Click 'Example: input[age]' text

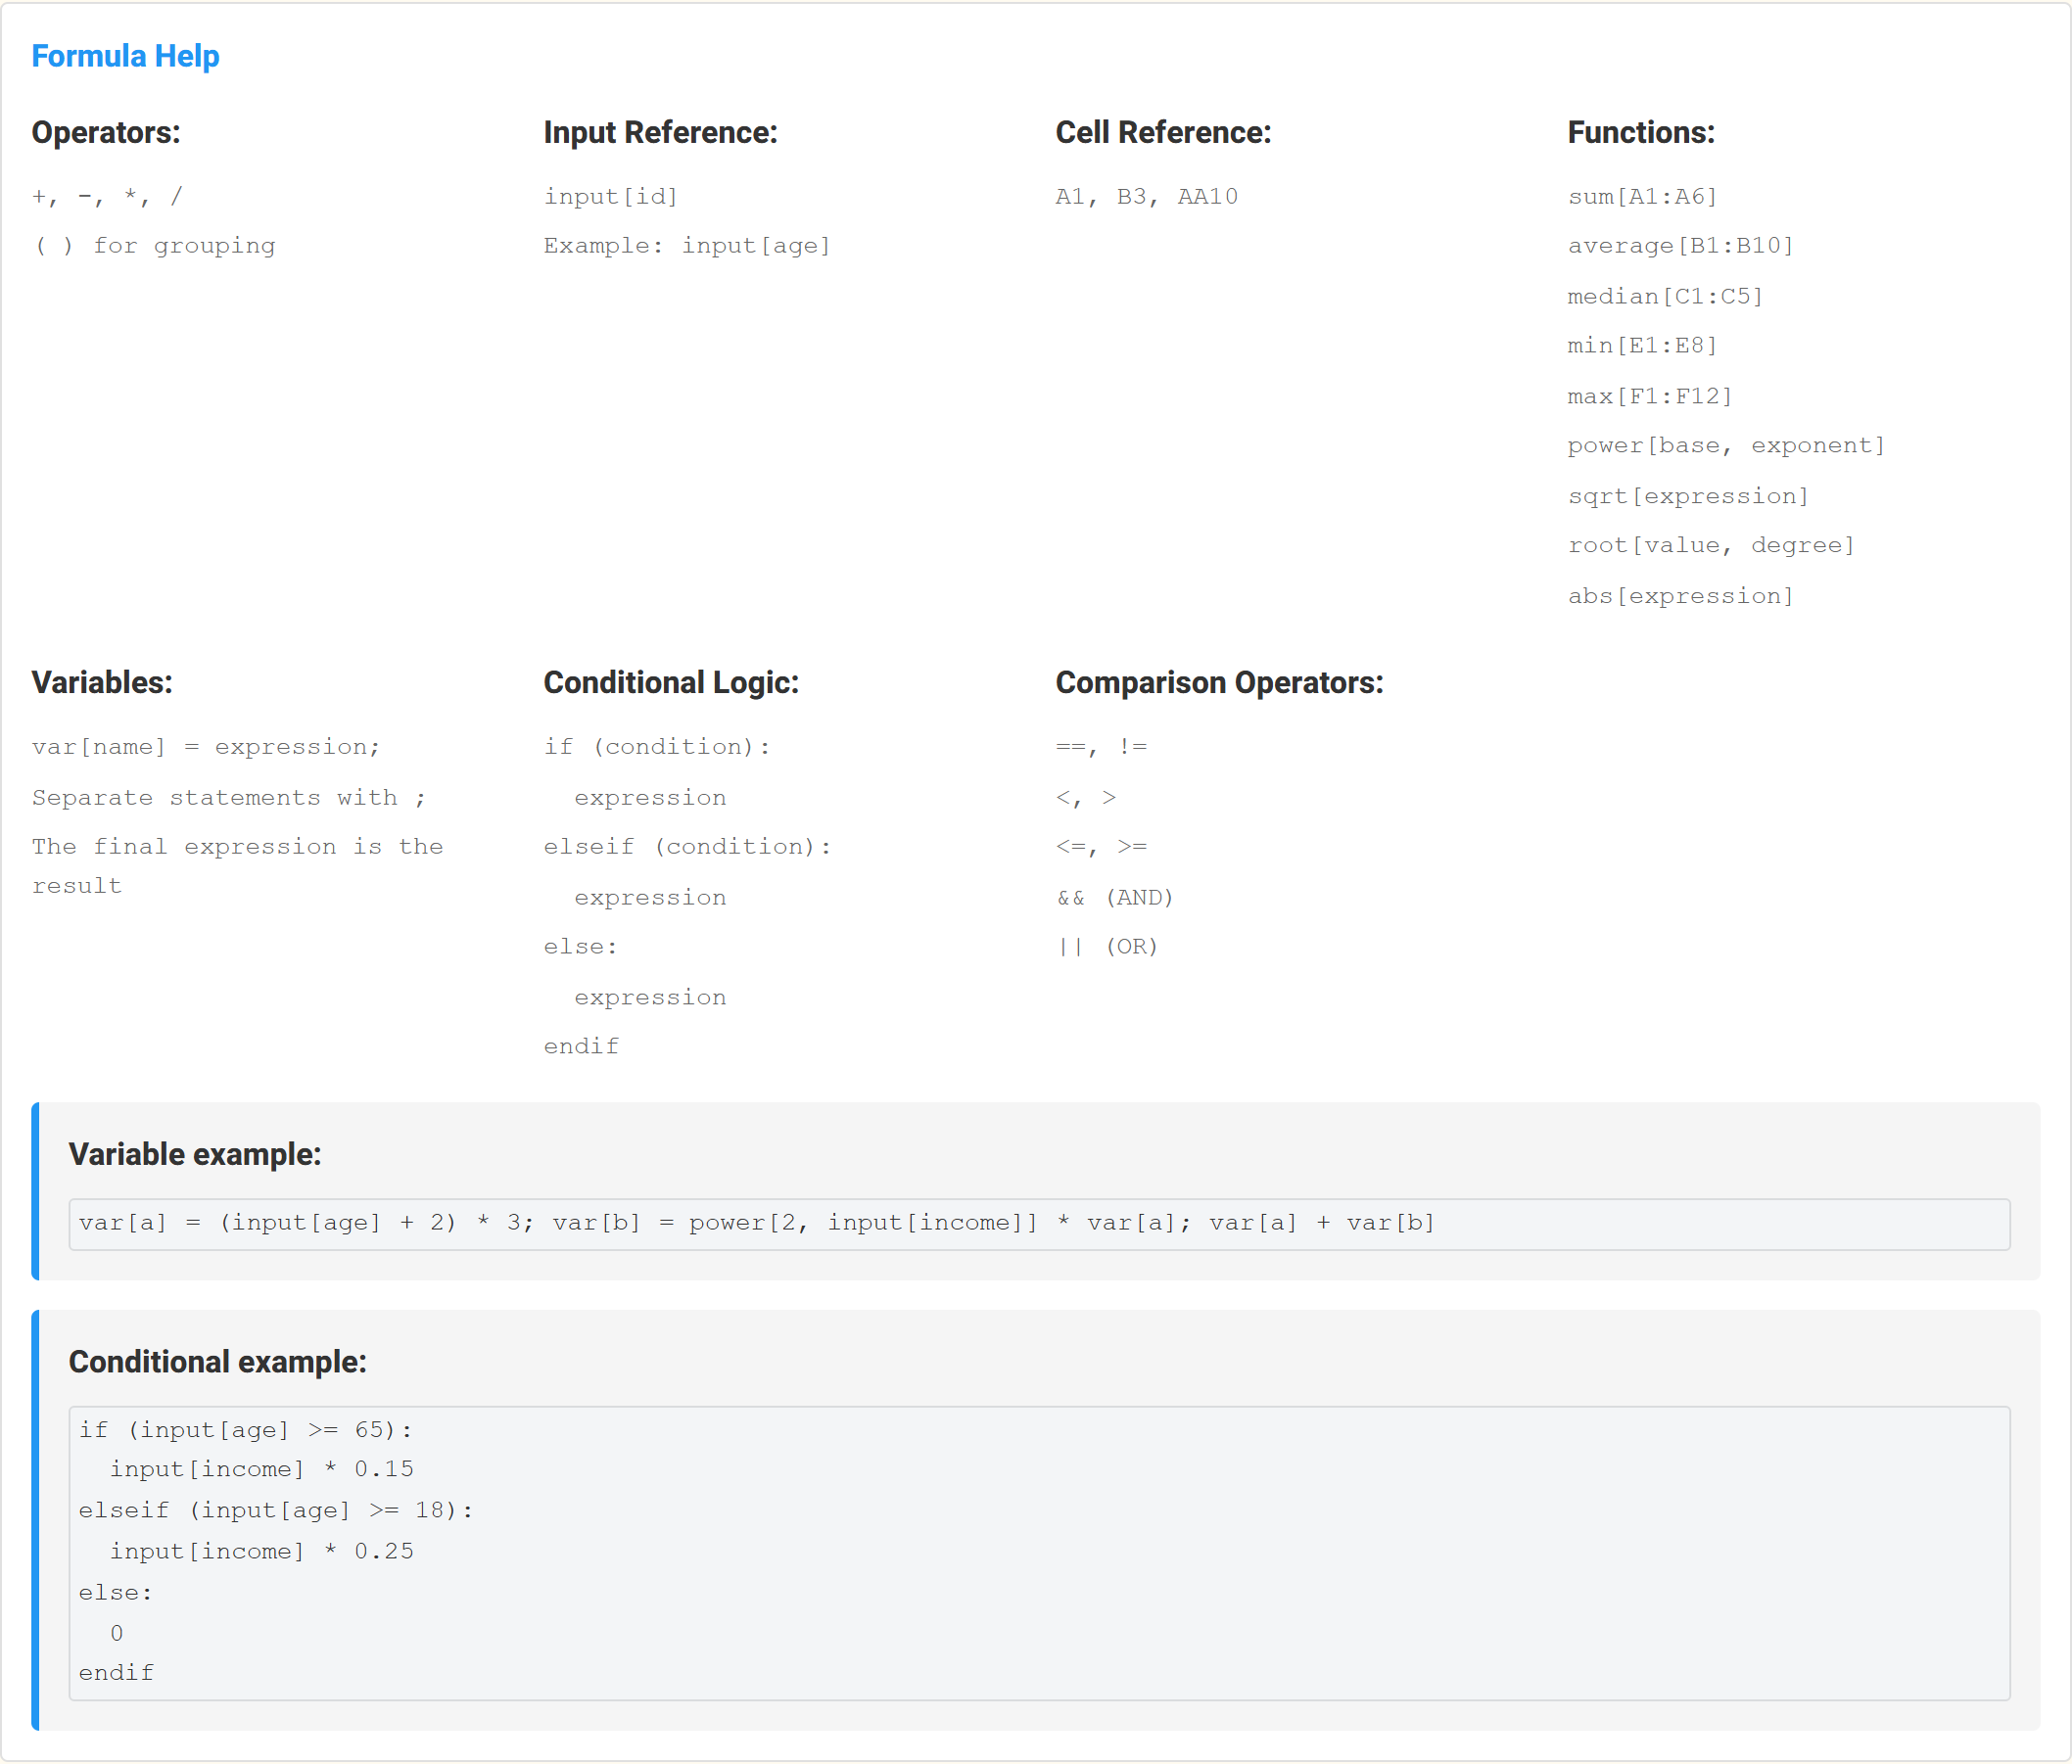point(687,246)
